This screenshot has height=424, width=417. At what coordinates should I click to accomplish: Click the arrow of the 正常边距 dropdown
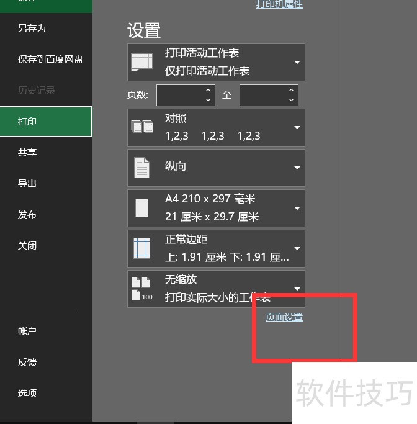297,248
